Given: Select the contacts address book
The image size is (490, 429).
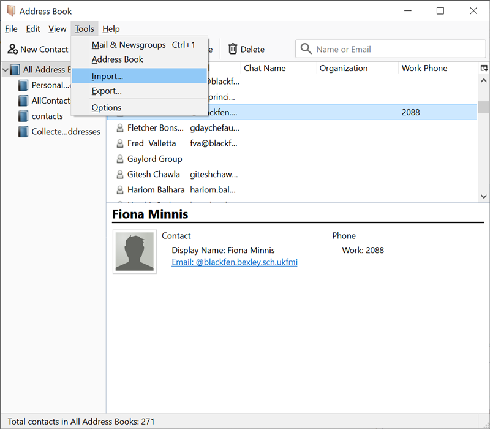Looking at the screenshot, I should (x=40, y=116).
